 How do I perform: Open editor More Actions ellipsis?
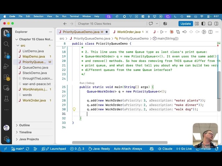(217, 32)
